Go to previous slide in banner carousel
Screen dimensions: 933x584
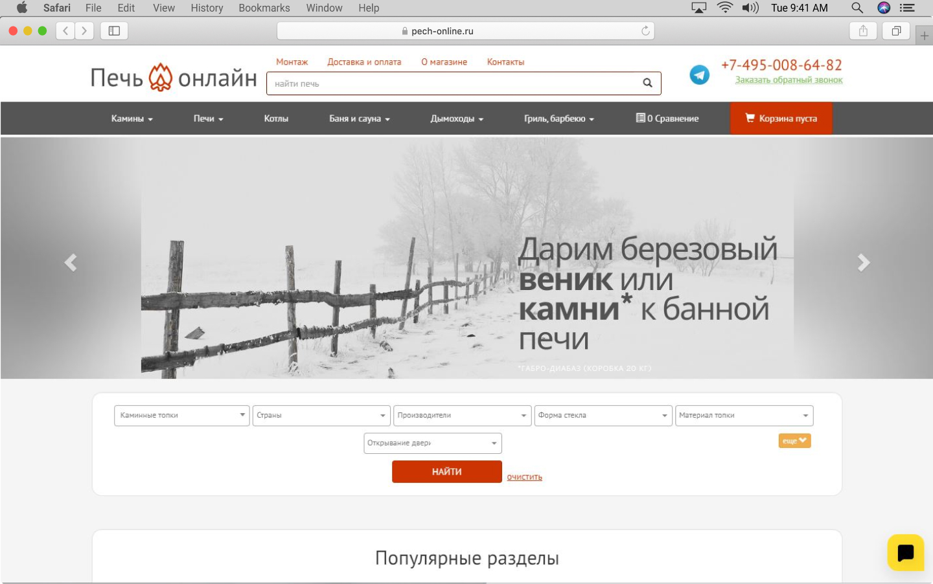[x=71, y=262]
